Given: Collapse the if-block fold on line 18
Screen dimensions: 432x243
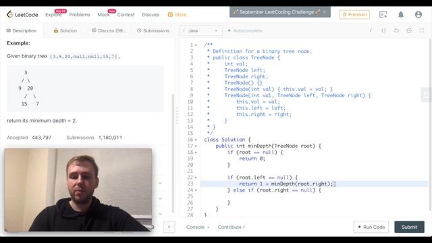Looking at the screenshot, I should coord(196,153).
